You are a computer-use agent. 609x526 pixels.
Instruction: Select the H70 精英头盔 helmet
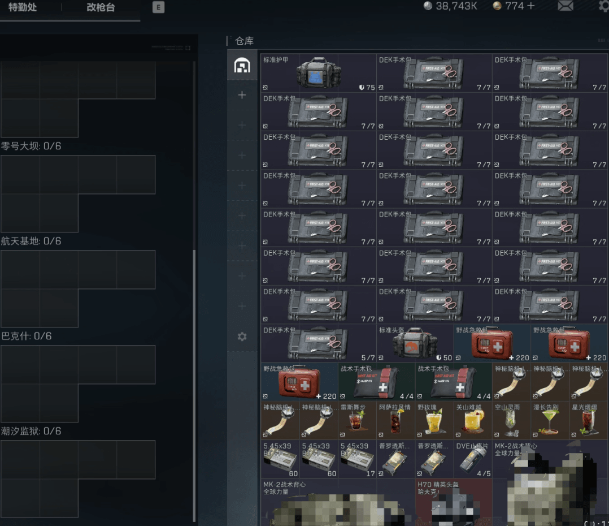point(453,502)
